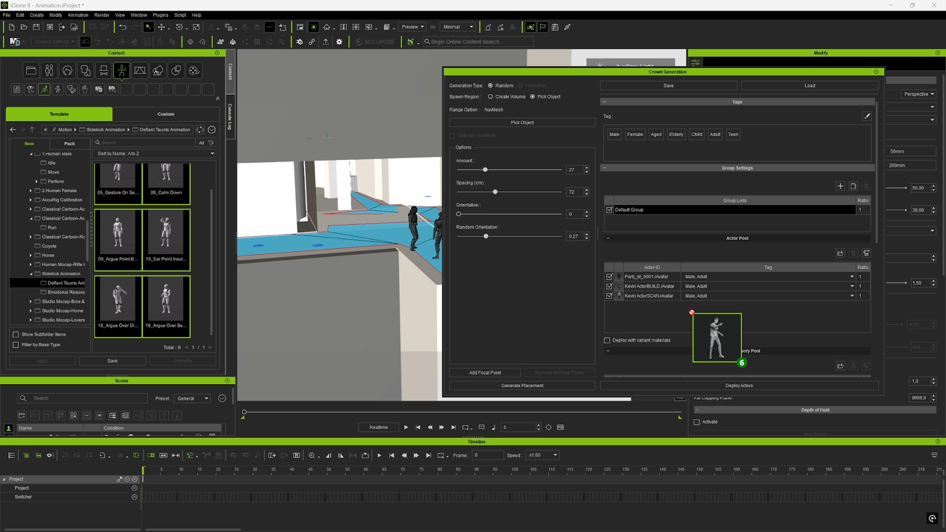Click the Male tag button
Image resolution: width=946 pixels, height=532 pixels.
[x=614, y=134]
